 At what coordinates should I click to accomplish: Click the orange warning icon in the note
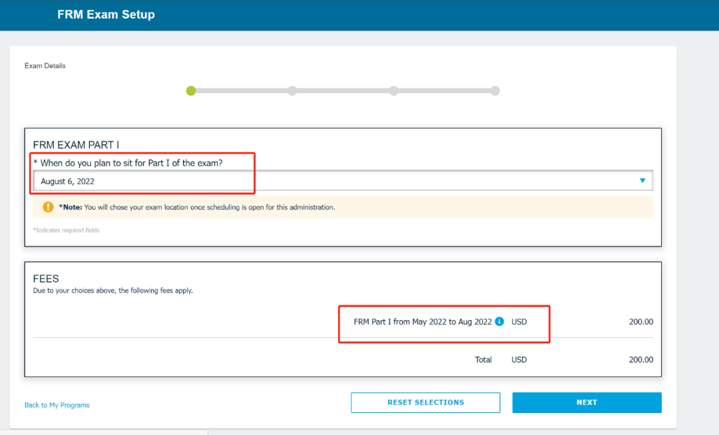coord(48,207)
